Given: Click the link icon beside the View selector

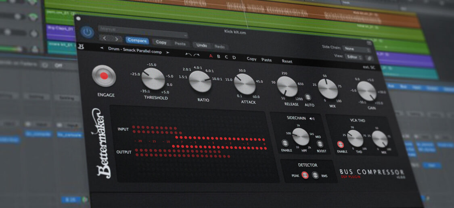Looking at the screenshot, I should [x=370, y=58].
